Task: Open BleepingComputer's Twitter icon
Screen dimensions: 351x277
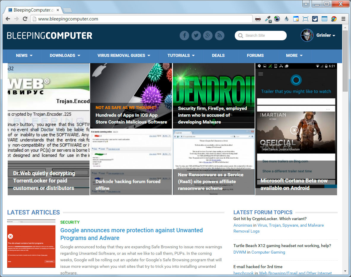Action: [196, 35]
